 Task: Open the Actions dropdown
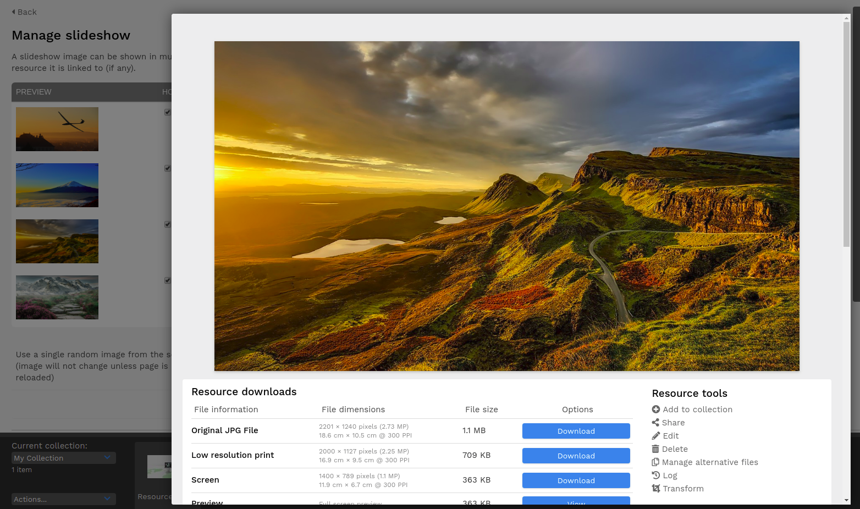tap(64, 499)
